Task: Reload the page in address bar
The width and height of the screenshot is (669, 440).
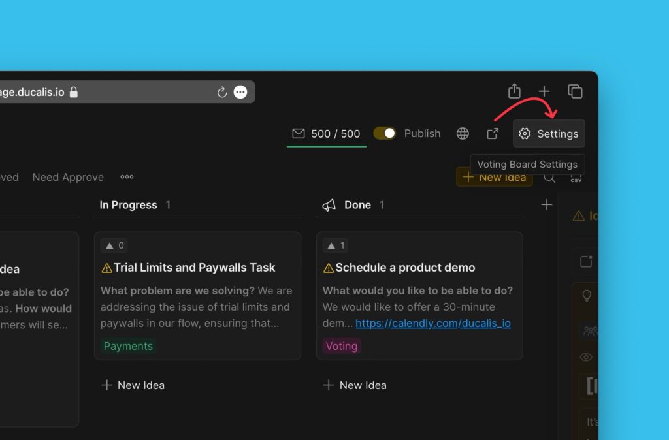Action: pyautogui.click(x=222, y=92)
